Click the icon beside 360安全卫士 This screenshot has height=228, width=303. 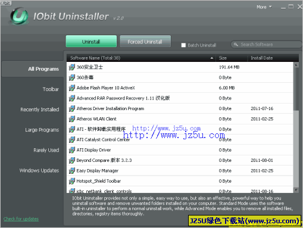click(72, 67)
